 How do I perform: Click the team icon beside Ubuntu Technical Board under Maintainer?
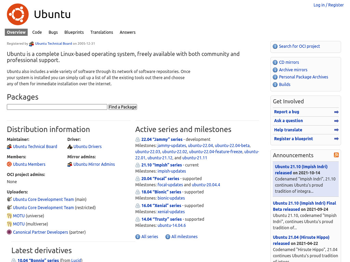tap(9, 147)
